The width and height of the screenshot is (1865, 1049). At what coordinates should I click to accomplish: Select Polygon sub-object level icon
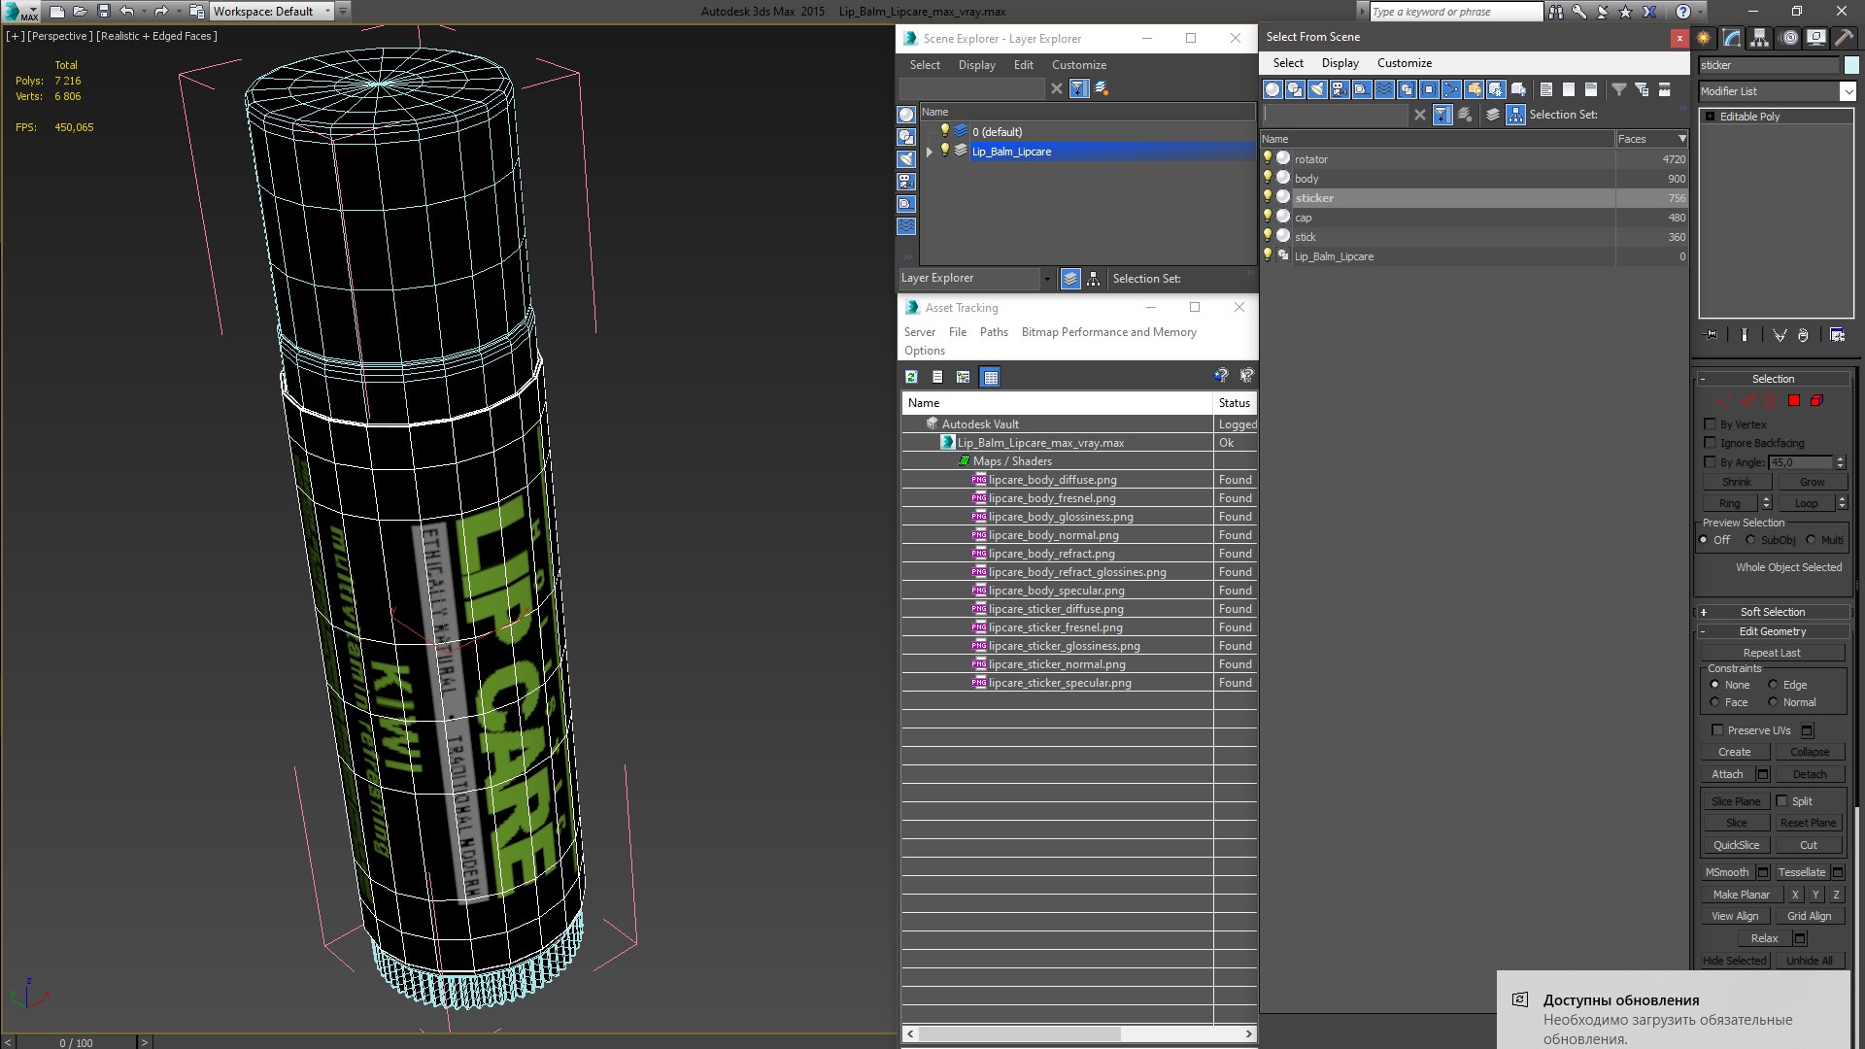1794,400
